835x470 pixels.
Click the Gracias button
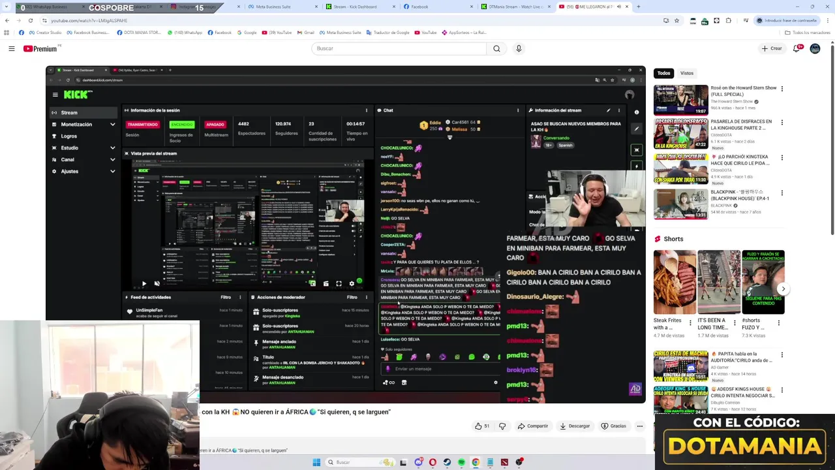point(613,426)
